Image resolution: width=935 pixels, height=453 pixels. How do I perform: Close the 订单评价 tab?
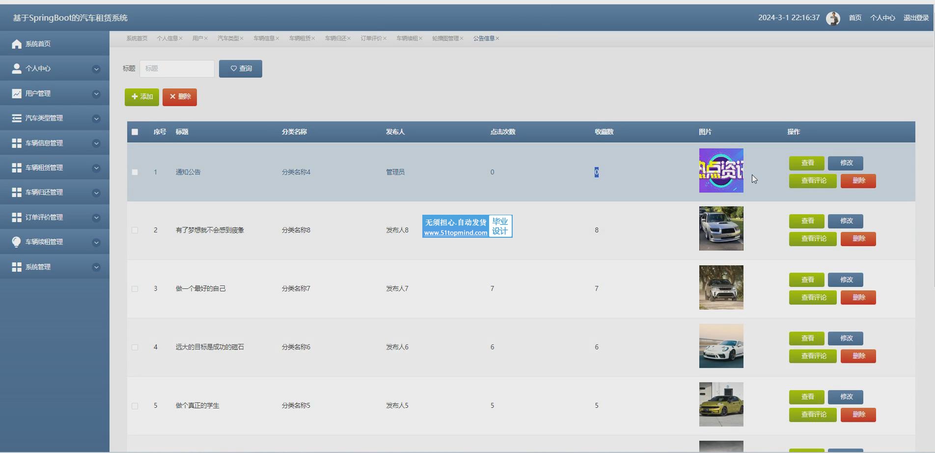pyautogui.click(x=385, y=38)
